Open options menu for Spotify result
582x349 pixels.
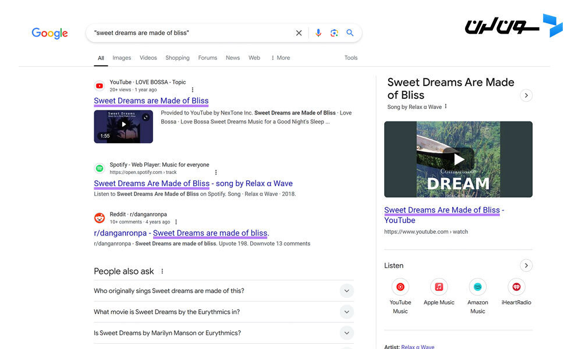216,172
